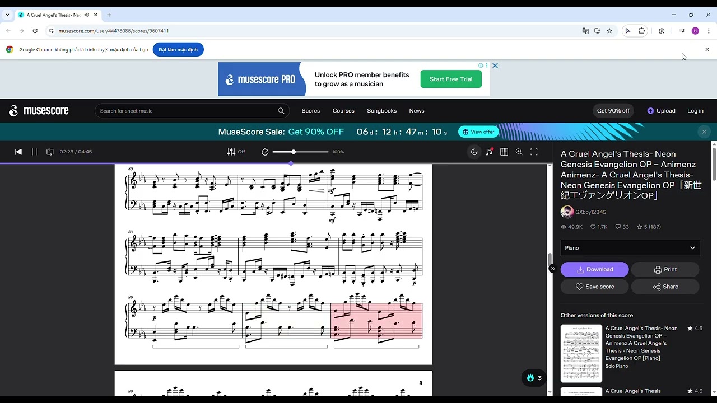This screenshot has width=717, height=403.
Task: Click the flame badge showing 3
Action: pos(534,378)
